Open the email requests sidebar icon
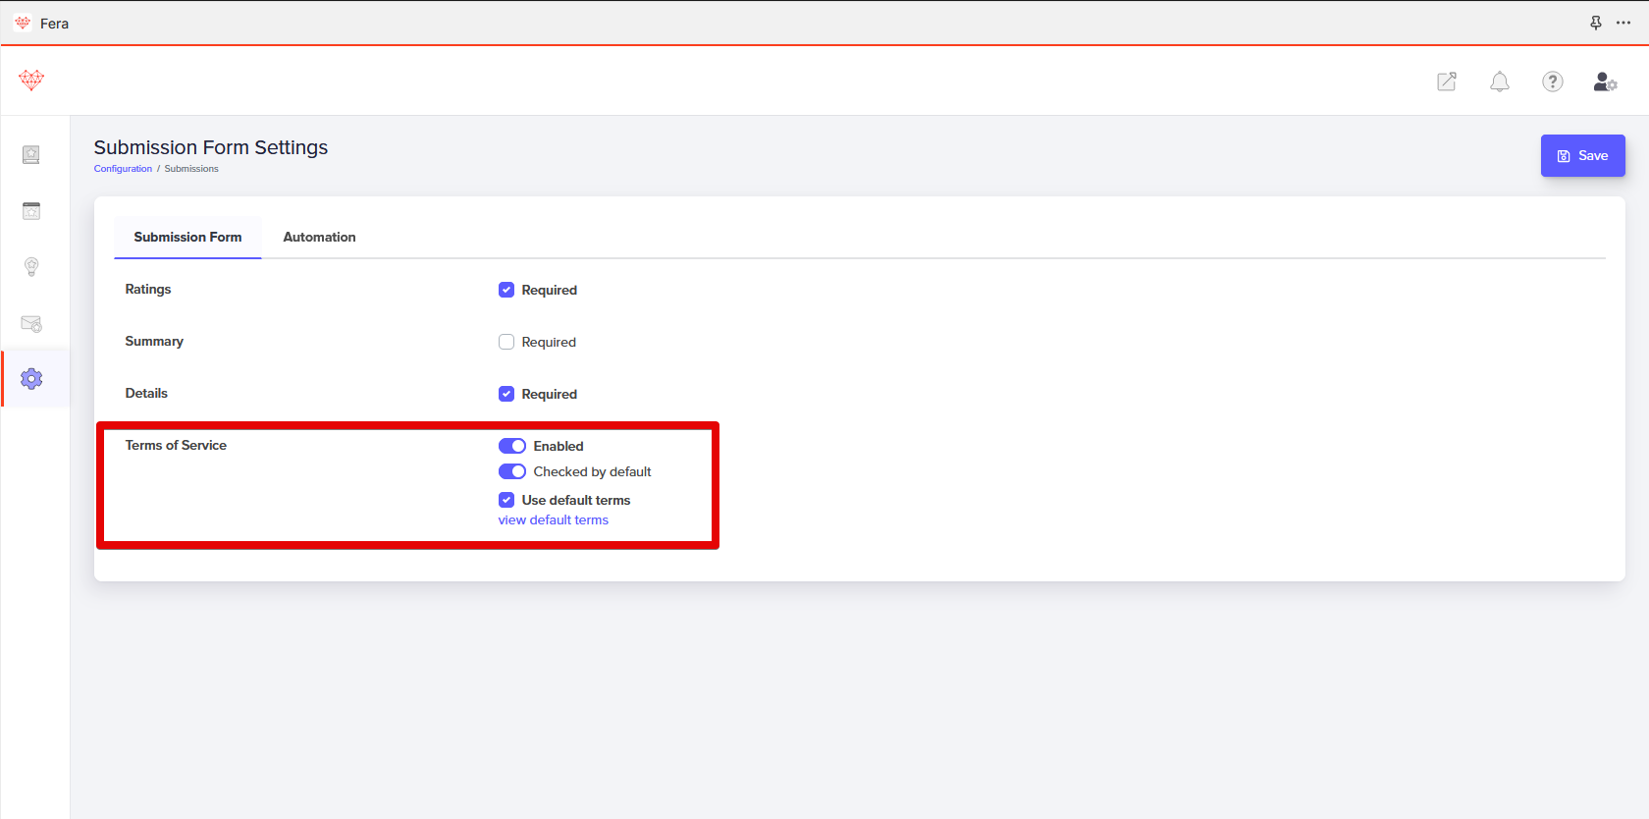This screenshot has height=819, width=1649. [x=31, y=323]
